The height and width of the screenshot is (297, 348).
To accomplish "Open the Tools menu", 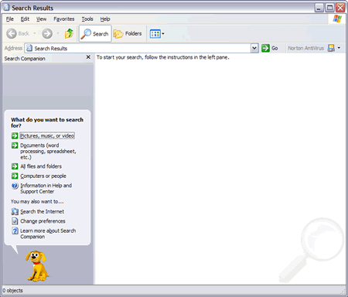I will coord(87,19).
